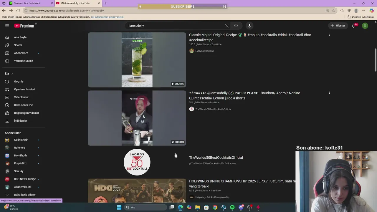Open more options for Classic Mojito video
Viewport: 377px width, 212px height.
329,34
